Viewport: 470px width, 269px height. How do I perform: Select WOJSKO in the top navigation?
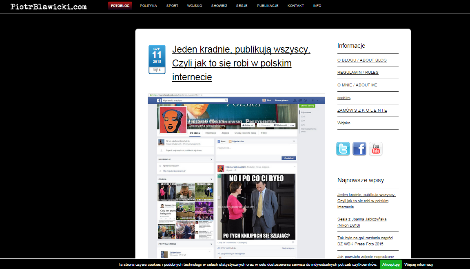195,6
